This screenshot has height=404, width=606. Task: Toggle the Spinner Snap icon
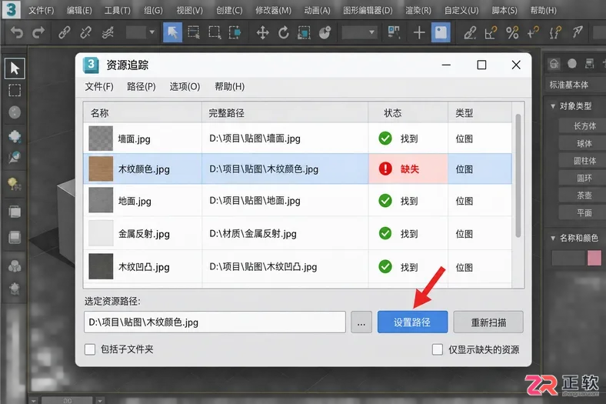533,32
